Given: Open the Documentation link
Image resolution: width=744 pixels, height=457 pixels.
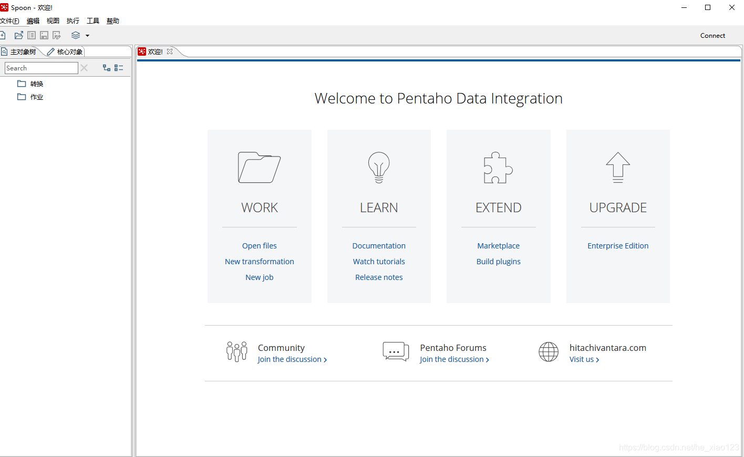Looking at the screenshot, I should tap(379, 246).
